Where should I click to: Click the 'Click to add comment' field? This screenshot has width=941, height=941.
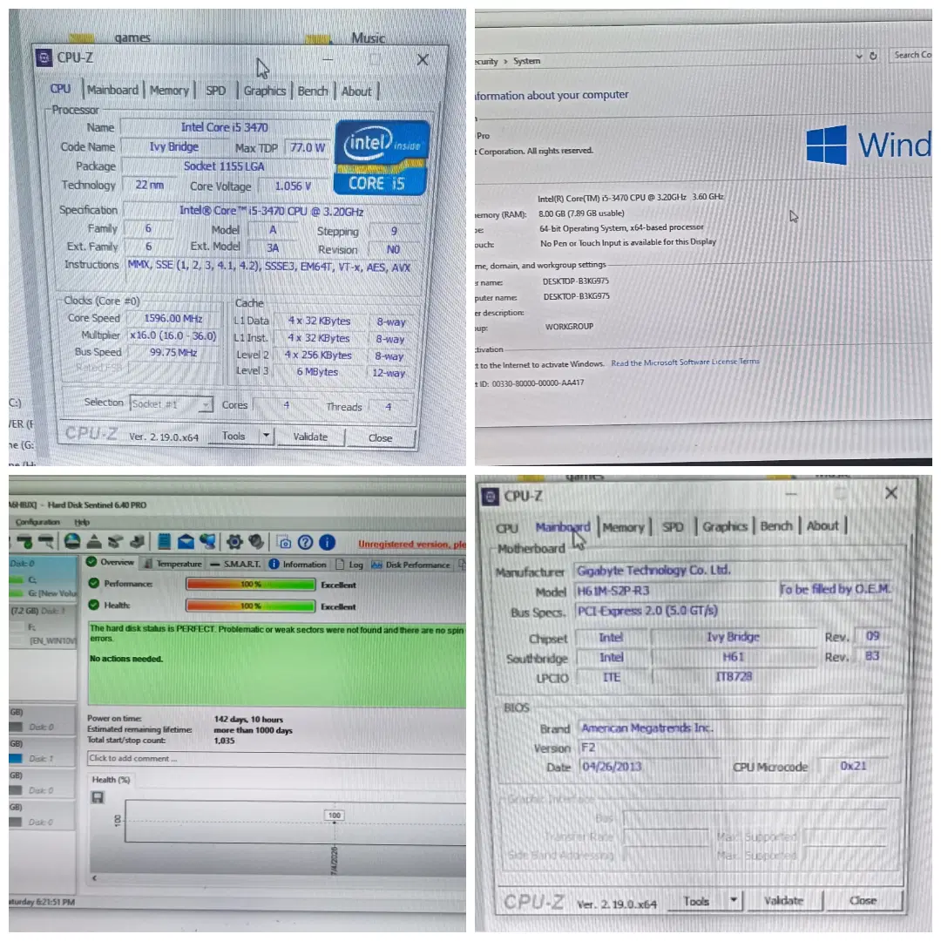coord(276,759)
